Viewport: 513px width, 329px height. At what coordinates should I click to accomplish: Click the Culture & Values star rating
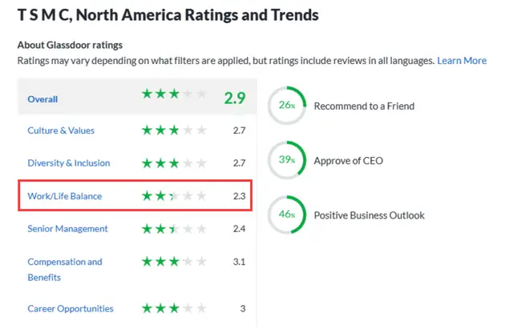[174, 130]
